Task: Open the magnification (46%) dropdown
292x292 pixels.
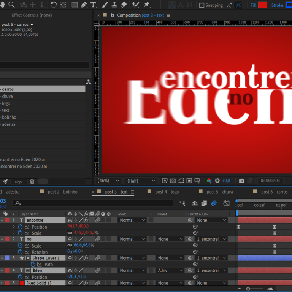Action: tap(109, 181)
